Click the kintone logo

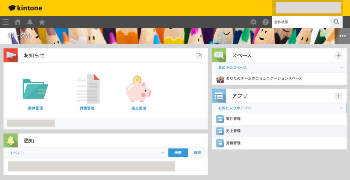[25, 8]
